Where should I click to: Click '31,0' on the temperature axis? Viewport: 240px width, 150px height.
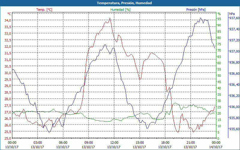8,60
